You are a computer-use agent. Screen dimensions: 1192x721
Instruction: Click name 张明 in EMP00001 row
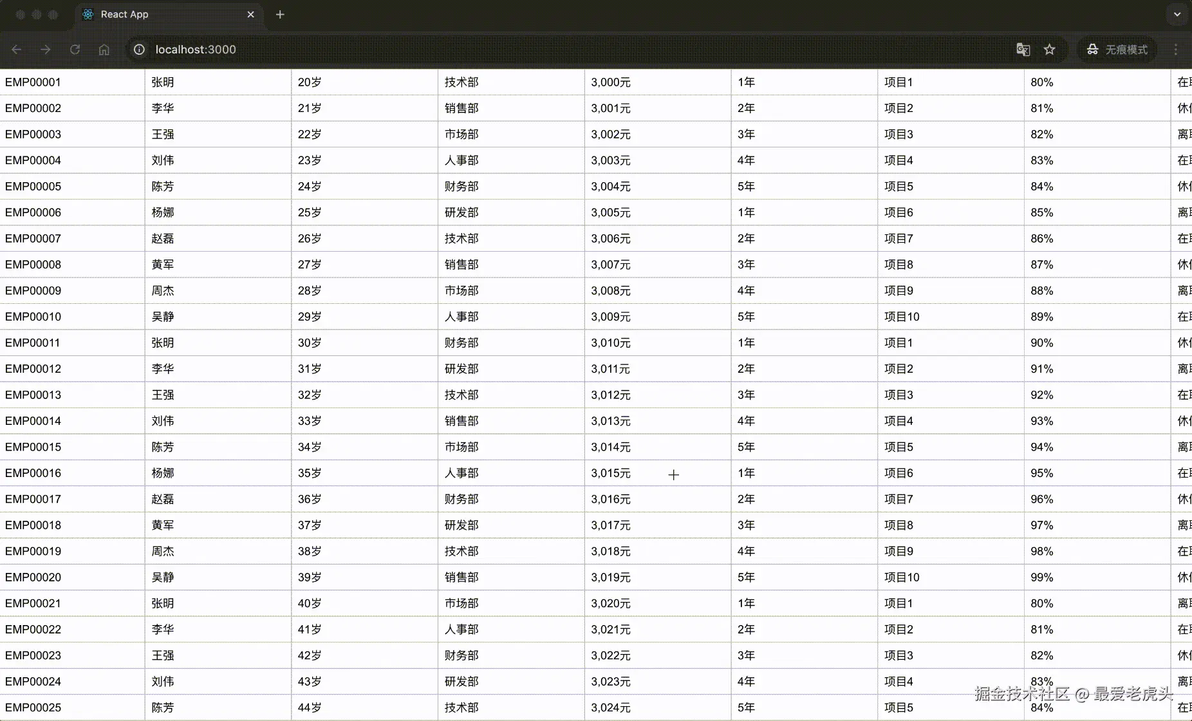(163, 82)
